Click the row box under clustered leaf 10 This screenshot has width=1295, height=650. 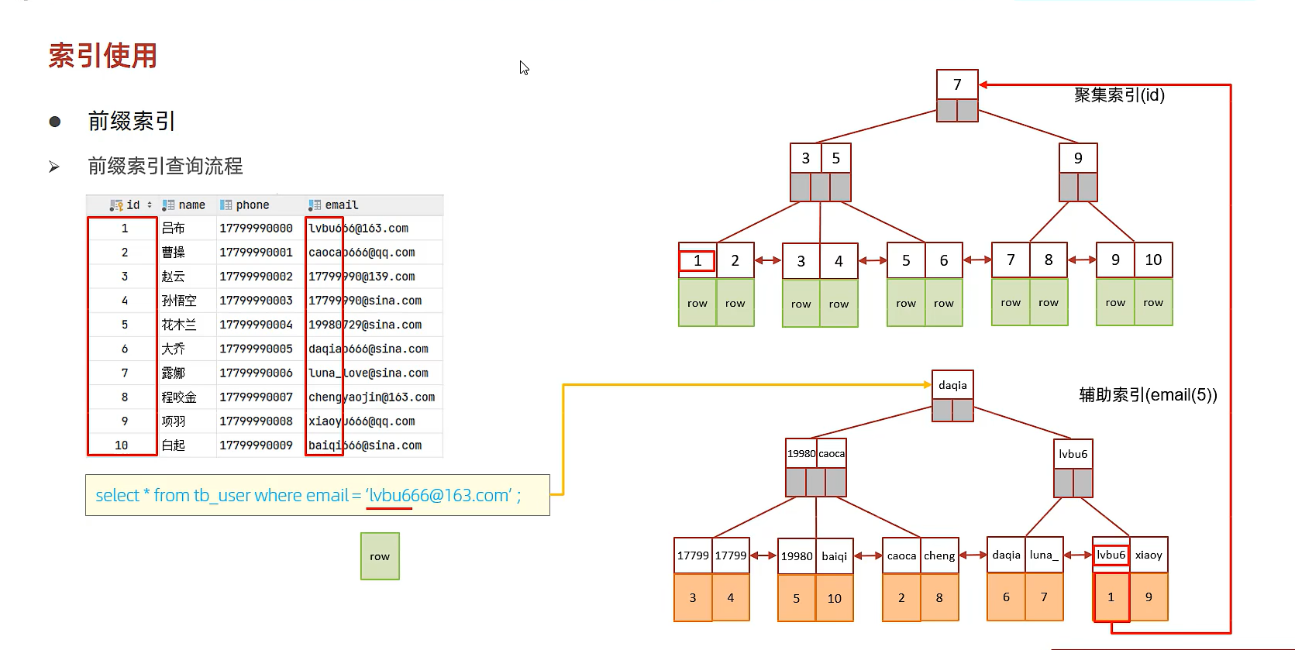1153,302
